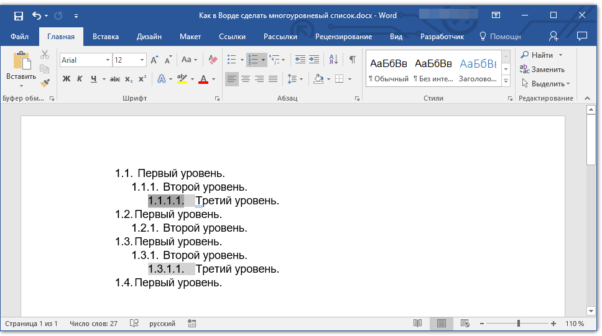
Task: Click the Clear All Formatting eraser icon
Action: point(213,60)
